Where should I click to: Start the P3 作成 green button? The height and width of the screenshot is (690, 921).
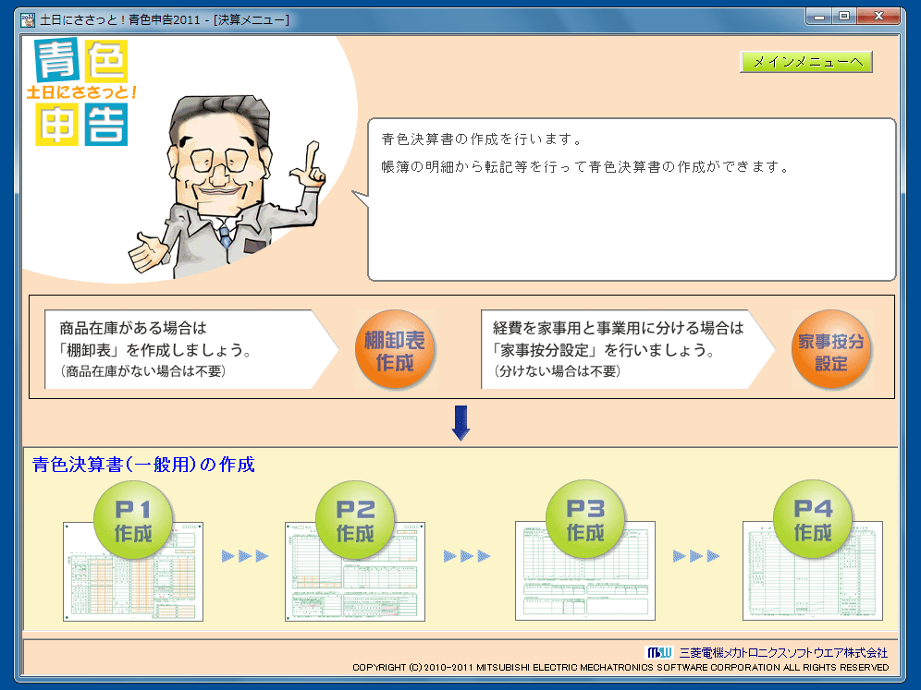pos(585,520)
